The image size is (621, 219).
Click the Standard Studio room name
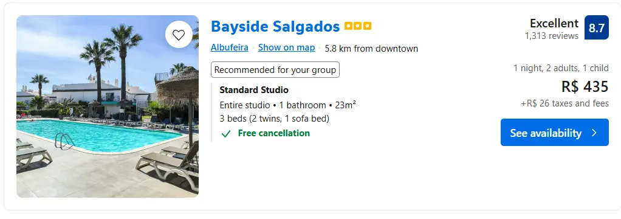(x=254, y=90)
